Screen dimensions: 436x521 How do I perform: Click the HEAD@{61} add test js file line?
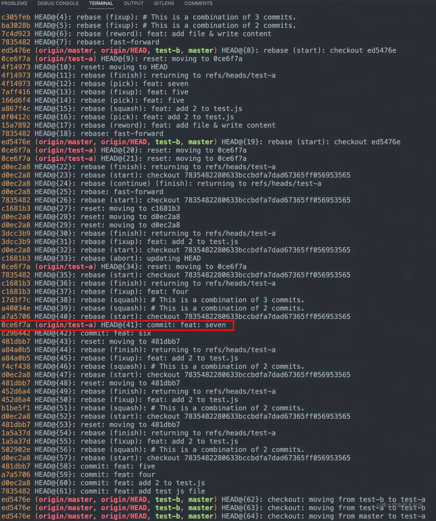103,491
